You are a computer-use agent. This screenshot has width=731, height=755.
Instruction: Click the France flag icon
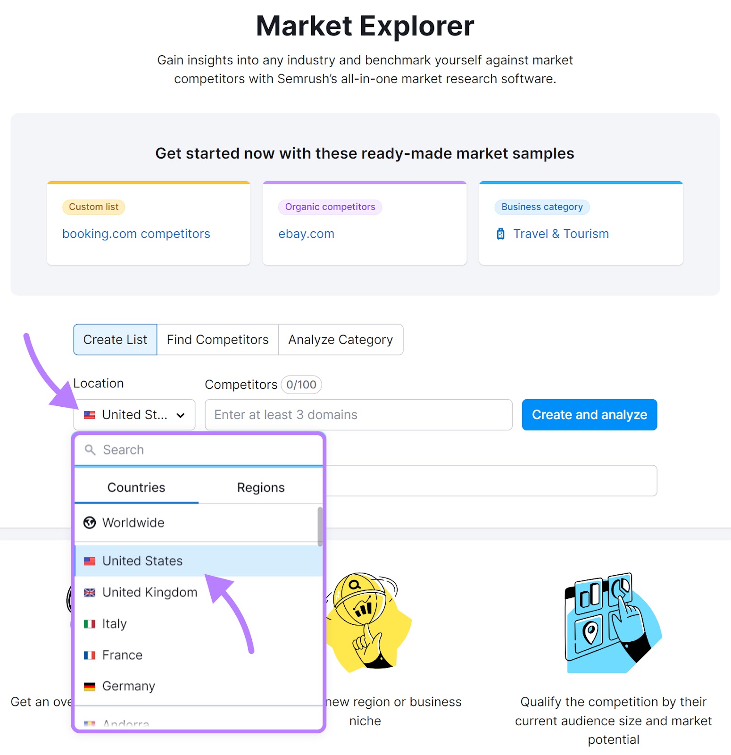90,654
